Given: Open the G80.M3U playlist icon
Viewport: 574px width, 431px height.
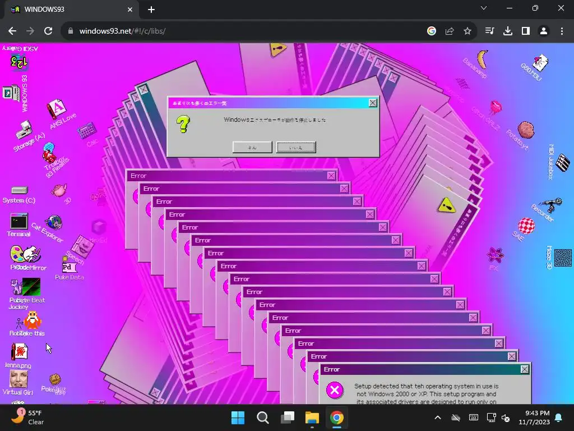Looking at the screenshot, I should pos(540,62).
